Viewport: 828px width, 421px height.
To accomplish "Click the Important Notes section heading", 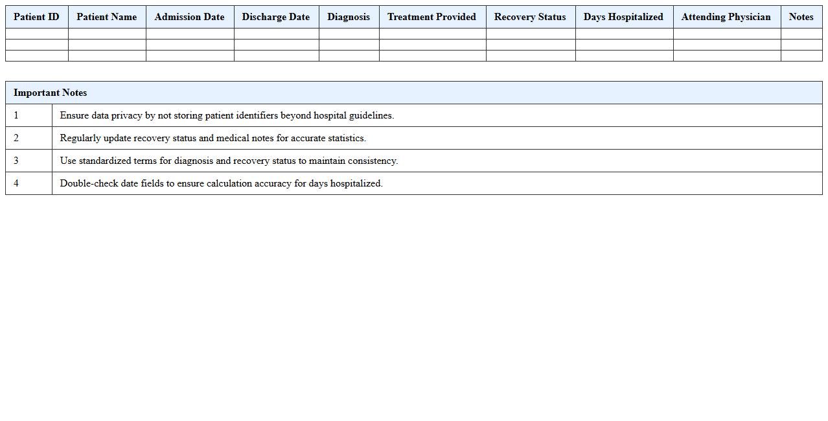I will (51, 93).
